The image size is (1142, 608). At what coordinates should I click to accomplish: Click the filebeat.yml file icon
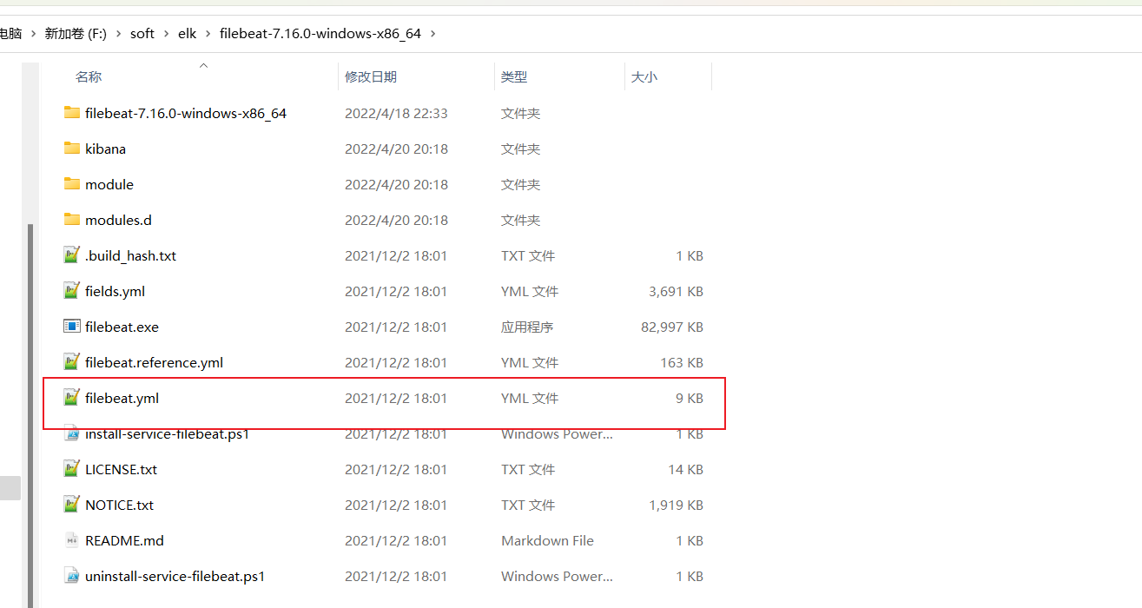pos(72,398)
